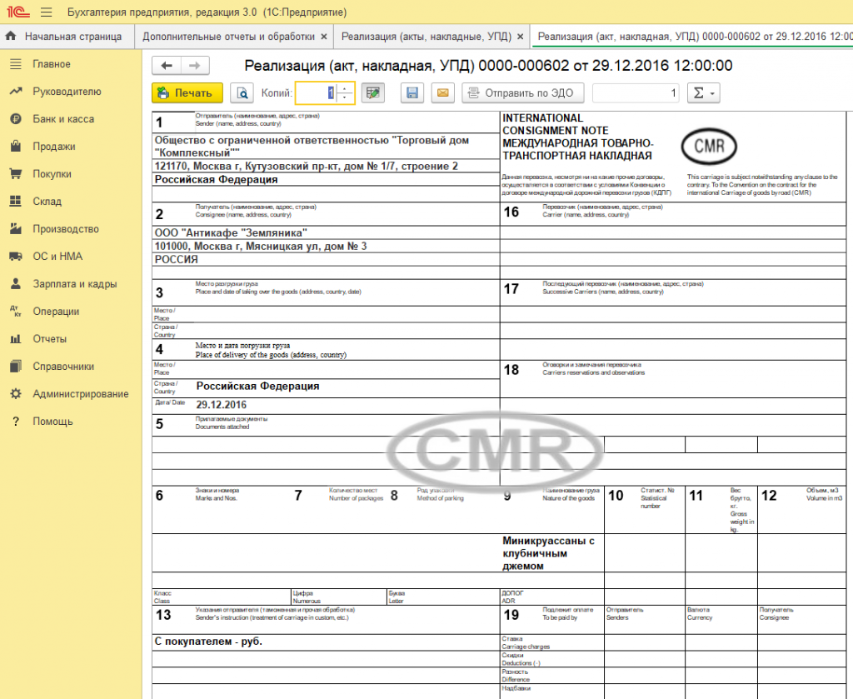
Task: Open print preview magnifier icon
Action: coord(242,93)
